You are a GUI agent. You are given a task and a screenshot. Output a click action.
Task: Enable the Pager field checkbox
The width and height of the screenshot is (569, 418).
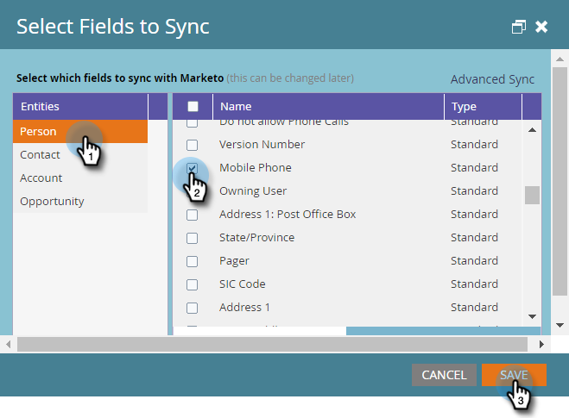tap(193, 261)
